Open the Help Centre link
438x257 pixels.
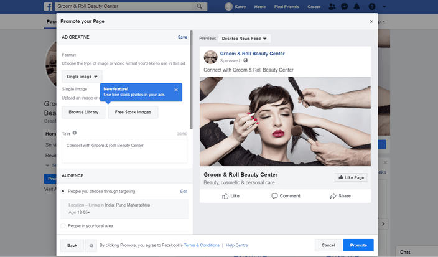[236, 245]
